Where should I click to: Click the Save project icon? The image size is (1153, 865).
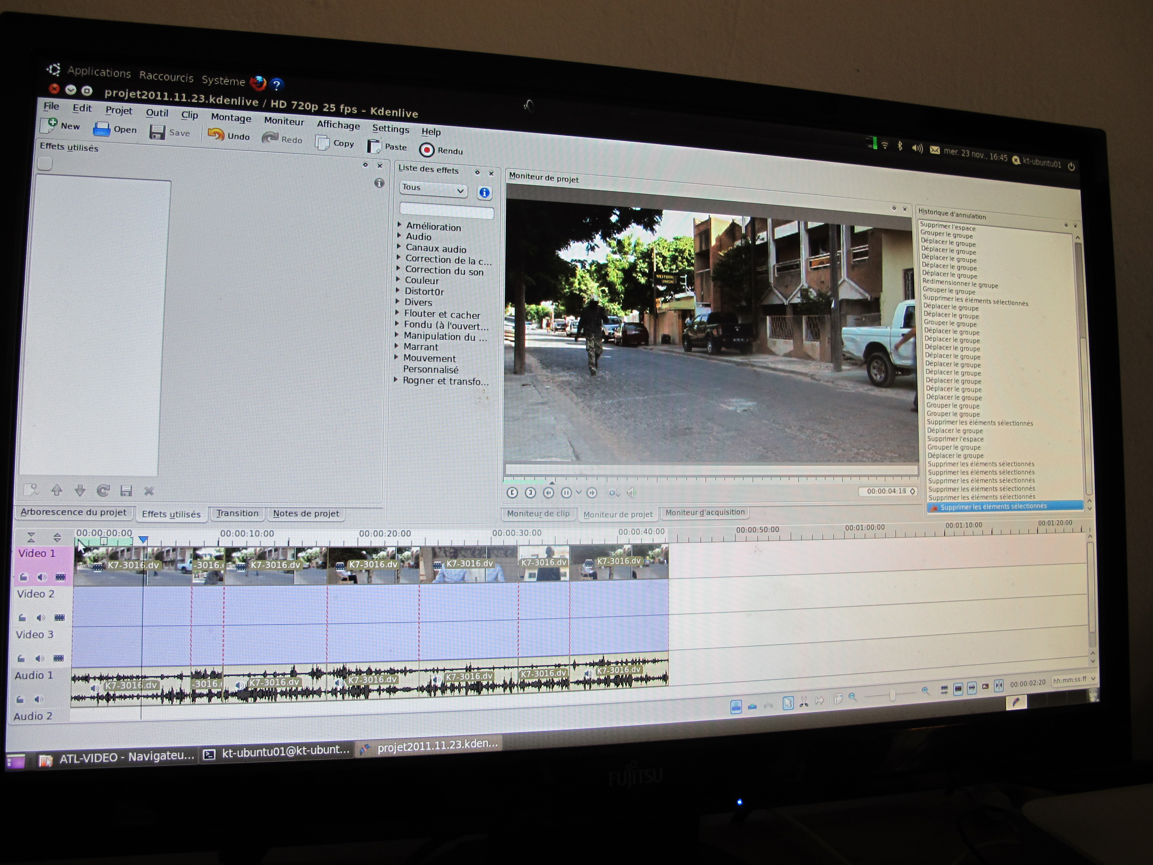tap(157, 132)
